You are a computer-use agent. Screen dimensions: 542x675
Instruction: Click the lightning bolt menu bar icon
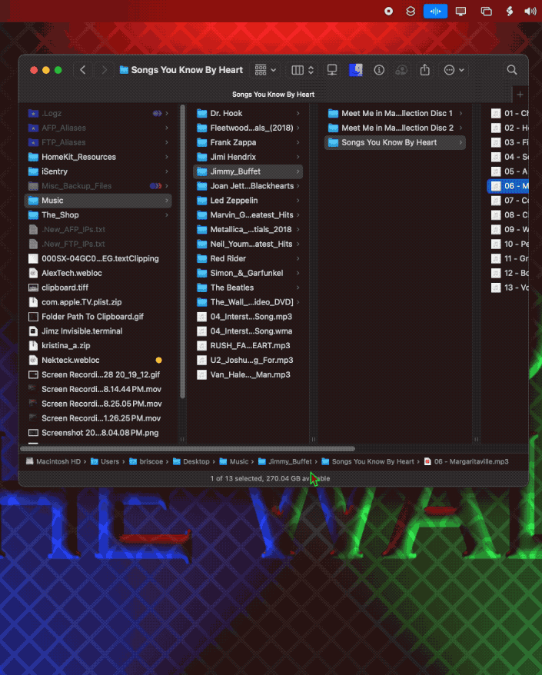[509, 12]
